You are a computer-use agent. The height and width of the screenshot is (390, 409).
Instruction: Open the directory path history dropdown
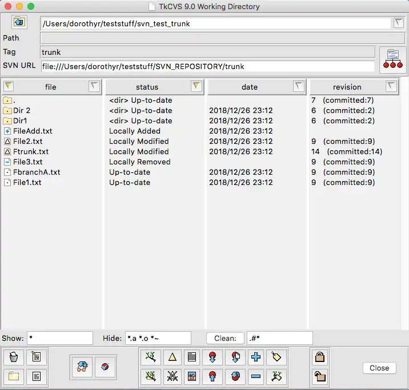pos(399,23)
